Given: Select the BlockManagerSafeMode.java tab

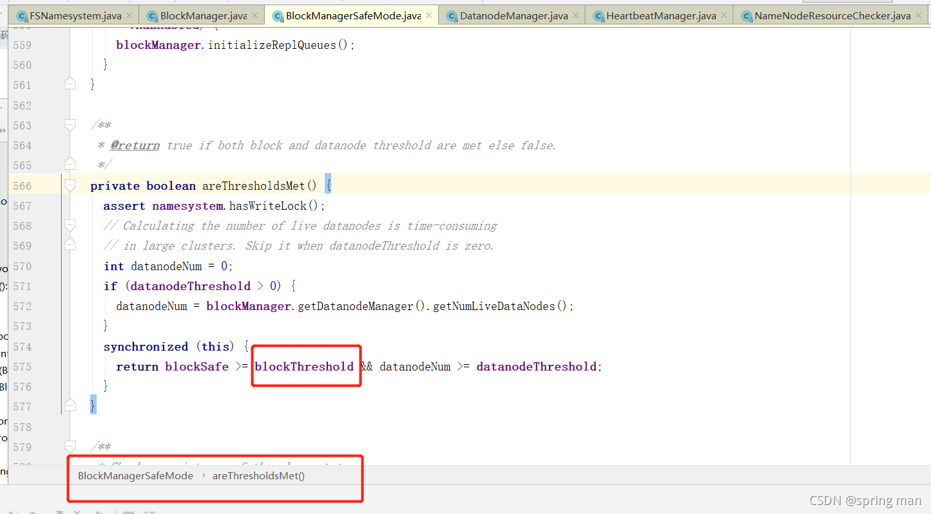Looking at the screenshot, I should [x=353, y=15].
